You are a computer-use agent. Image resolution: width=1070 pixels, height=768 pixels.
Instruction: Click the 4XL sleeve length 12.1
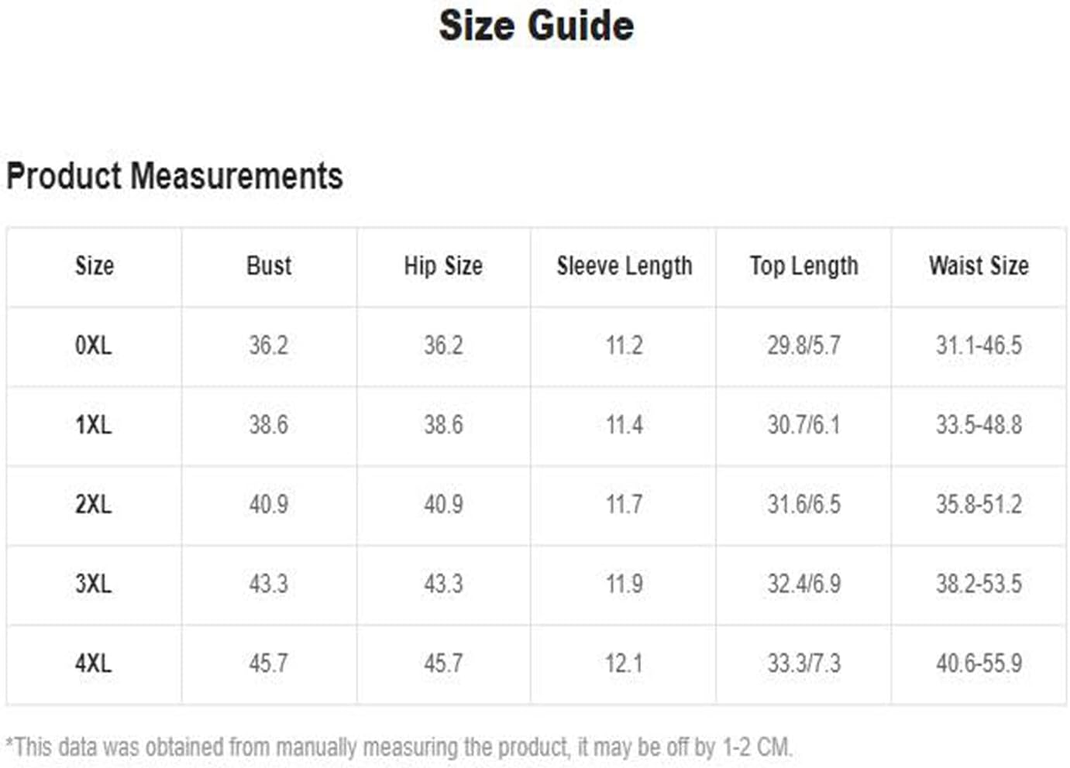tap(624, 663)
